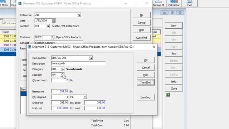Click Cancel in the Shipment 218 window
The height and width of the screenshot is (129, 229).
[142, 23]
